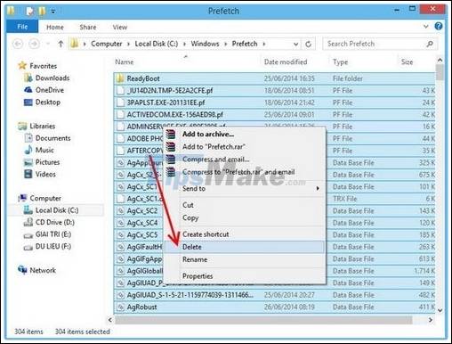Select Libraries in the navigation pane
Screen dimensions: 452x344
click(43, 126)
